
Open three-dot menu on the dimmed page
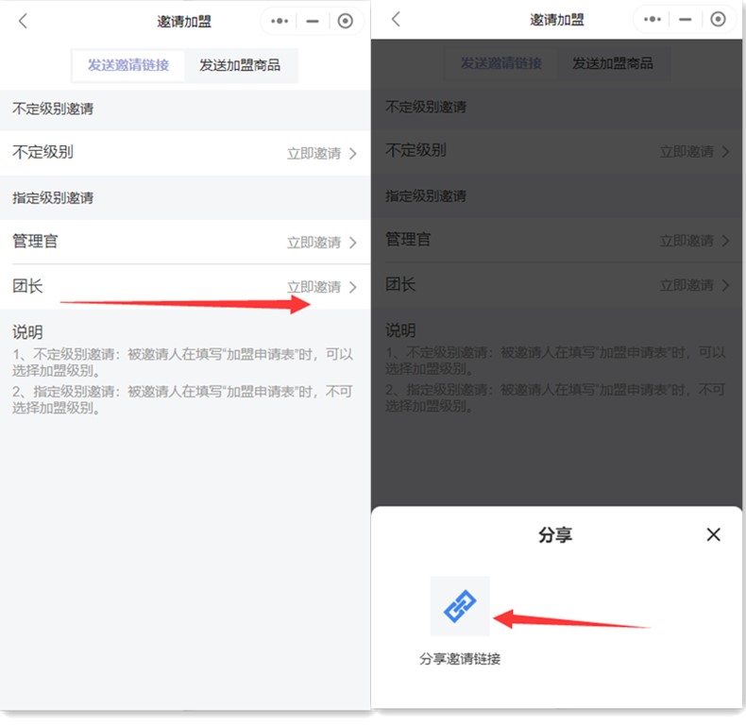click(653, 19)
